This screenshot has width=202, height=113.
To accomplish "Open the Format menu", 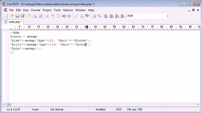I will [36, 10].
